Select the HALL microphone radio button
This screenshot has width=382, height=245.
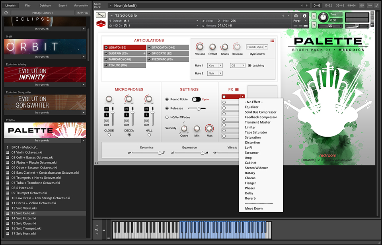[x=149, y=135]
